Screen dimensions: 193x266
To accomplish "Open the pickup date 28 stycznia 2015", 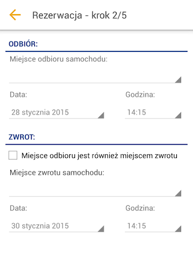I will [56, 113].
